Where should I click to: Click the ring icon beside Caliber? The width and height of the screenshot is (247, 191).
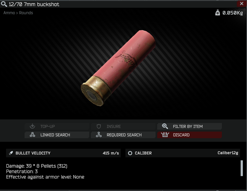click(x=130, y=153)
